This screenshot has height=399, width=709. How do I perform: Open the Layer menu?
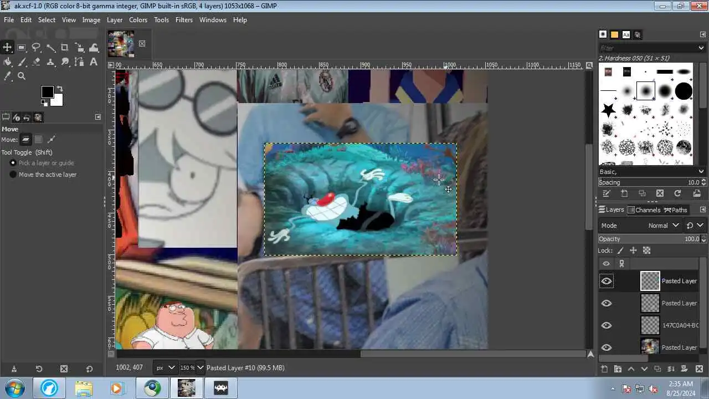click(x=115, y=20)
